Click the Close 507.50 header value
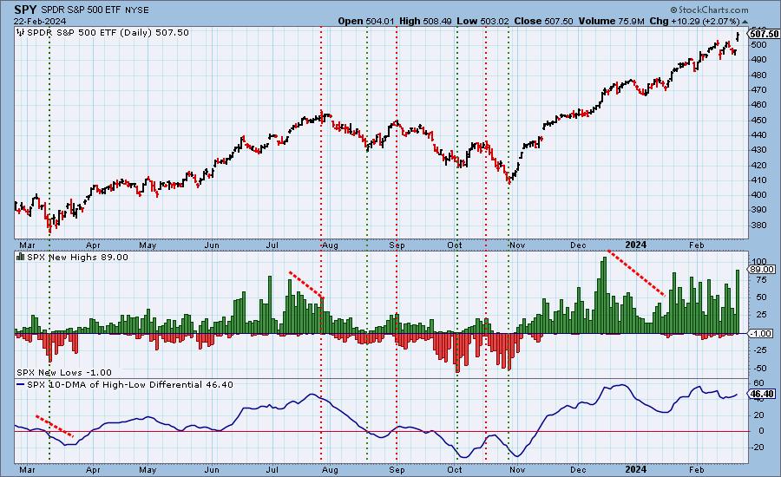This screenshot has height=477, width=781. pos(543,22)
